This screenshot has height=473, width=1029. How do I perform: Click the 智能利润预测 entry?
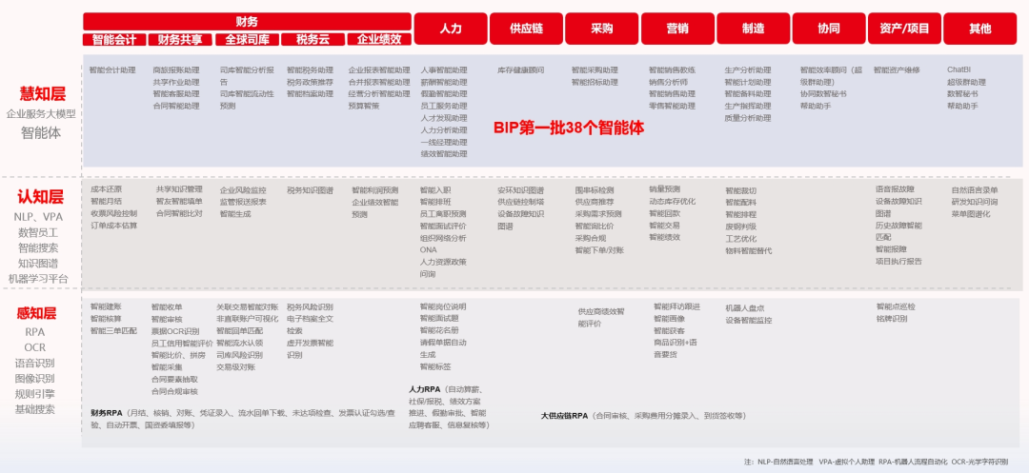[x=374, y=190]
